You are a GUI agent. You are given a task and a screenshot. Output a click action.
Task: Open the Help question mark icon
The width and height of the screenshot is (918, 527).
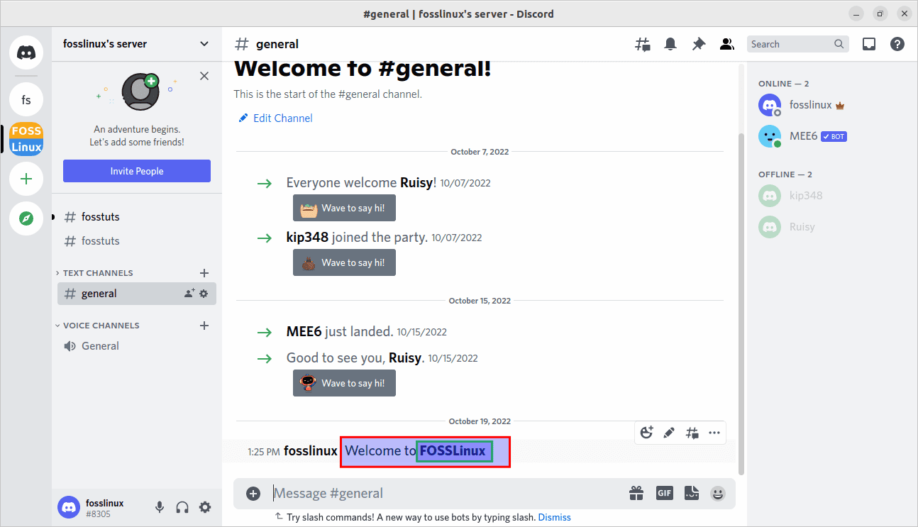(x=897, y=44)
